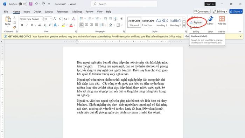Screen dimensions: 245x138
Task: Toggle Subscript formatting
Action: click(x=45, y=25)
